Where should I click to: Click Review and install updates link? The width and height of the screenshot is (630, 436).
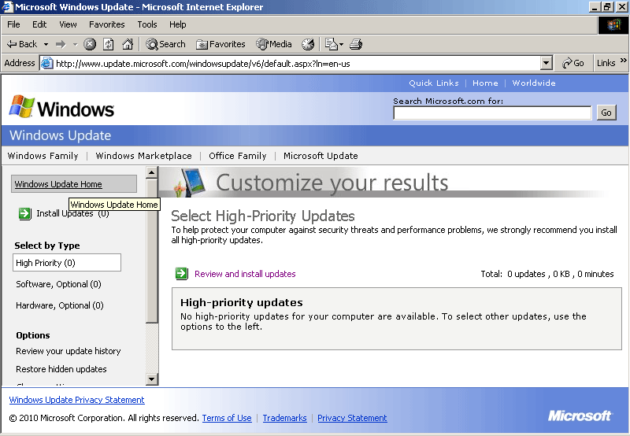click(x=245, y=274)
